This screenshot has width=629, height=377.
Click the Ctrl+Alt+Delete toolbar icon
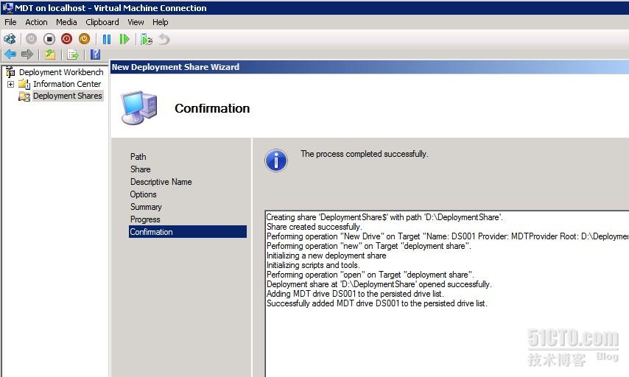10,39
